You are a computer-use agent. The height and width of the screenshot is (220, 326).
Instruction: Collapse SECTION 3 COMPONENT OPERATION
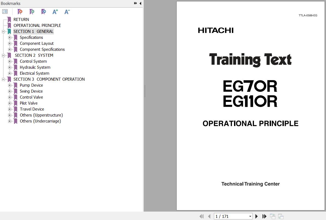click(4, 79)
